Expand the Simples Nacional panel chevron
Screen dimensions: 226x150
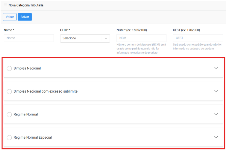pos(216,68)
